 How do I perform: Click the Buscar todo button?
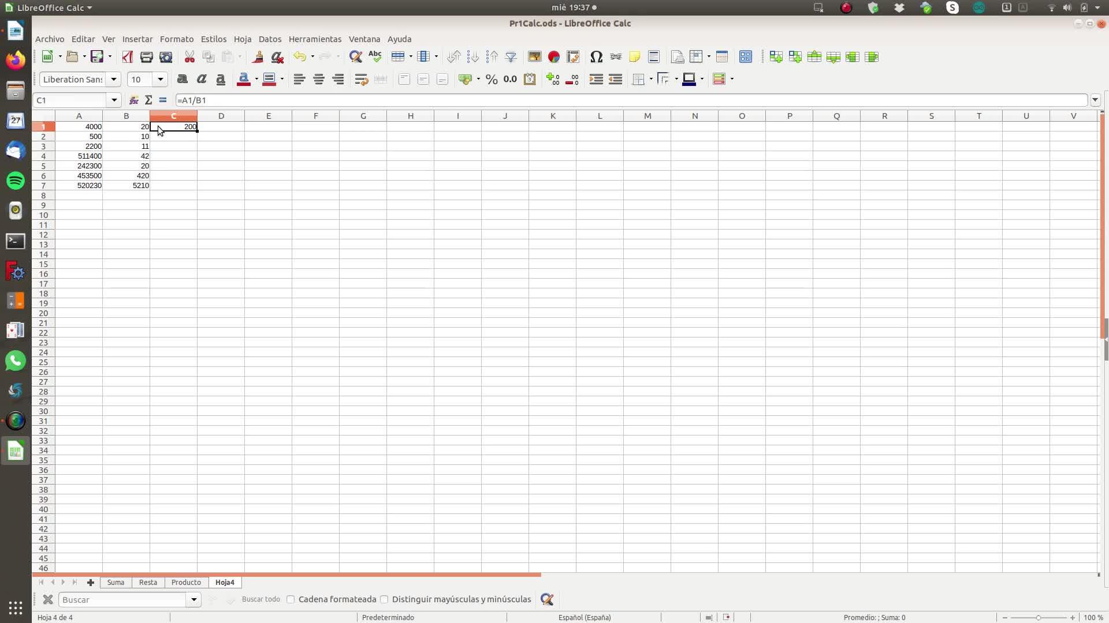coord(260,599)
